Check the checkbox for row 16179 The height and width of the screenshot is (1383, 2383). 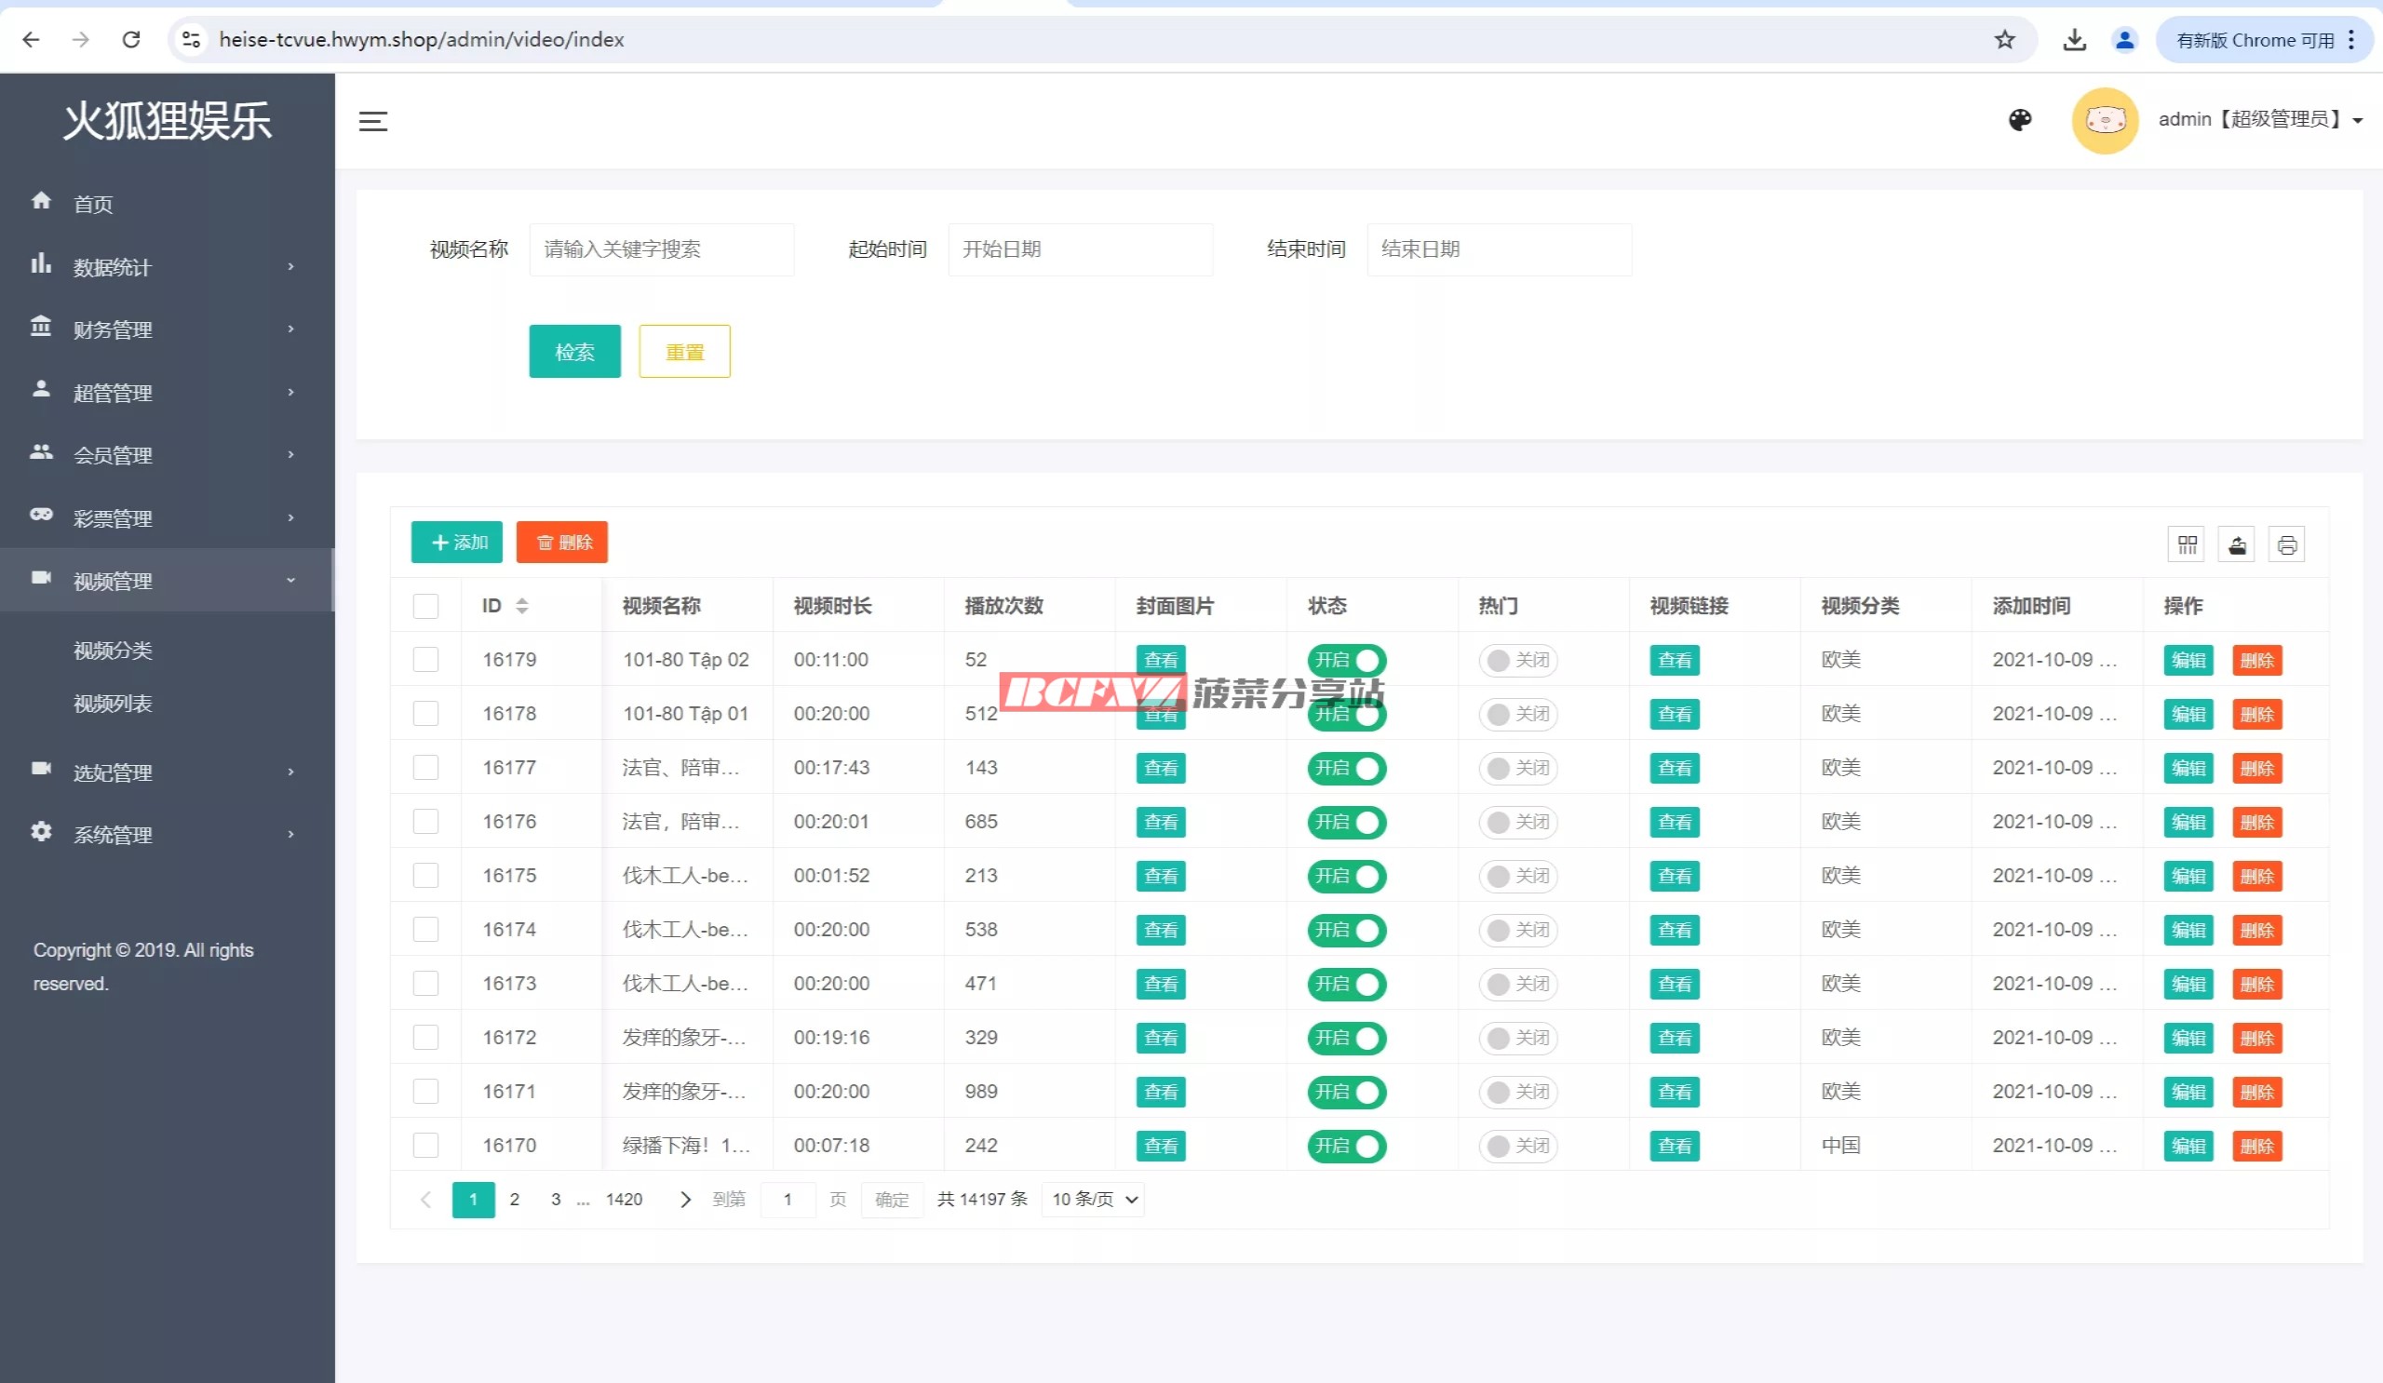coord(425,660)
